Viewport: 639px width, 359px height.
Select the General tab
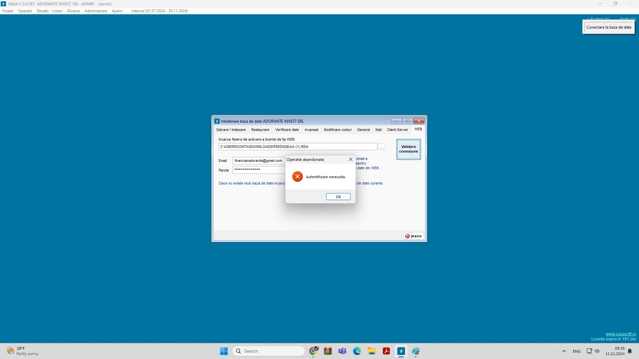[x=363, y=130]
